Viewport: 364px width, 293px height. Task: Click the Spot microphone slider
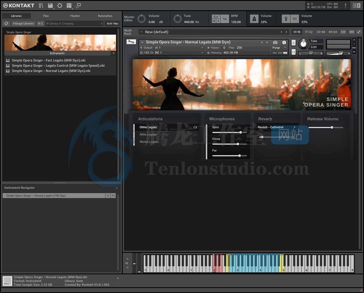point(230,132)
